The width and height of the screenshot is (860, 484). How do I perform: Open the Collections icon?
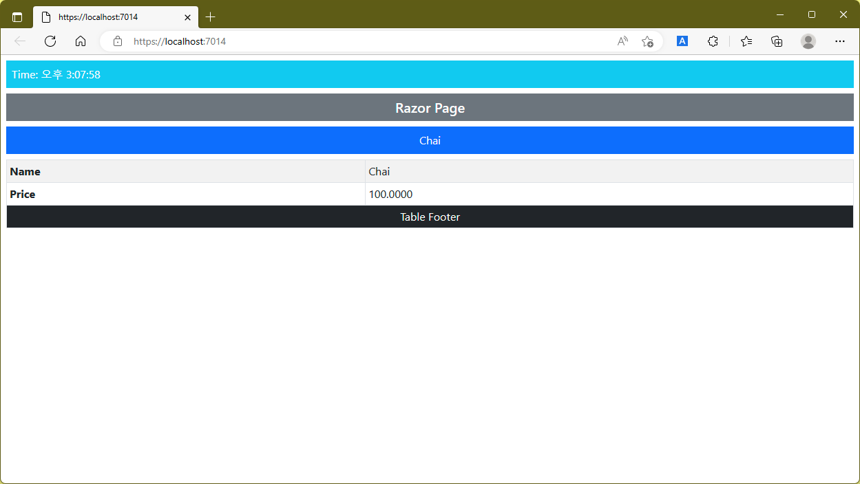point(777,41)
